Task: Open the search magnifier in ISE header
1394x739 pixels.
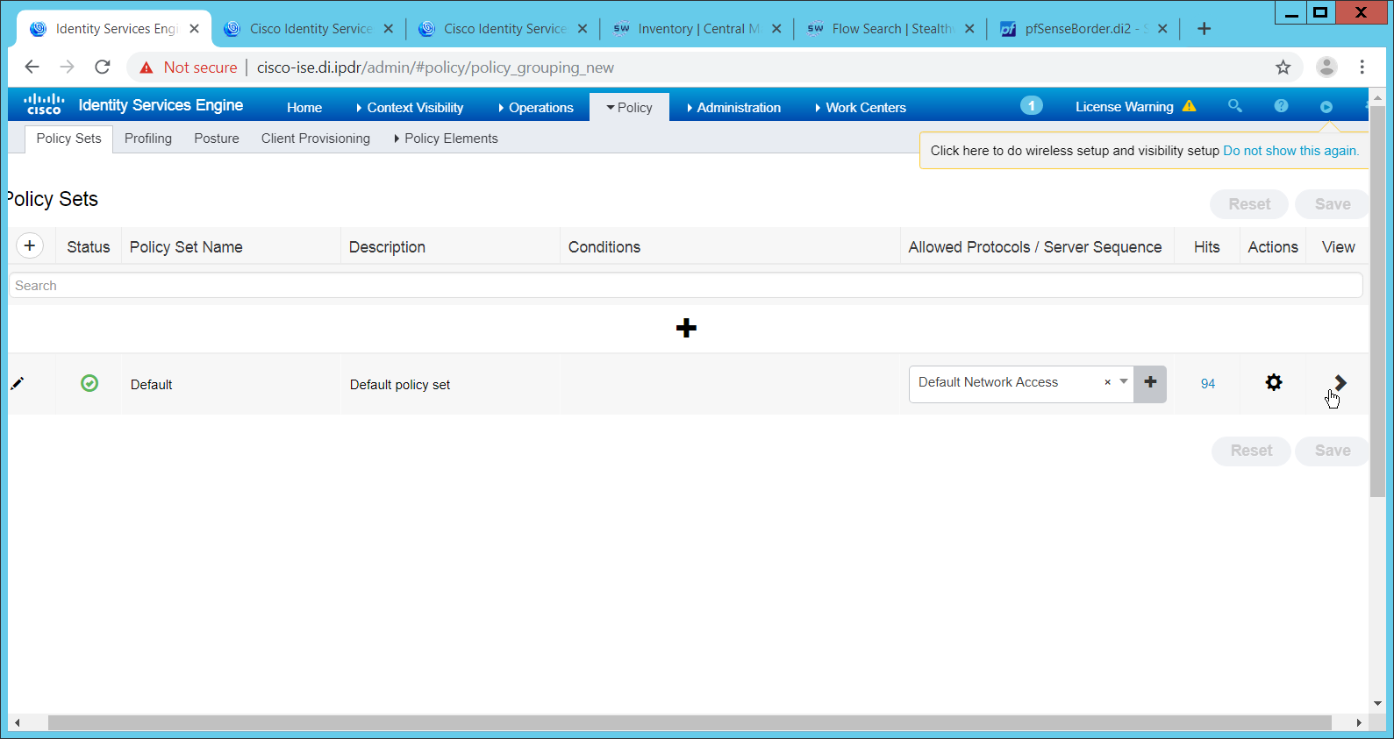Action: pyautogui.click(x=1234, y=106)
